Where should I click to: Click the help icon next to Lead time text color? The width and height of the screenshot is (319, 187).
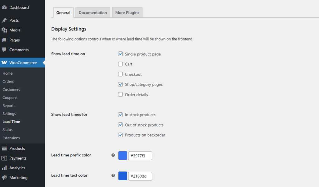tap(113, 175)
